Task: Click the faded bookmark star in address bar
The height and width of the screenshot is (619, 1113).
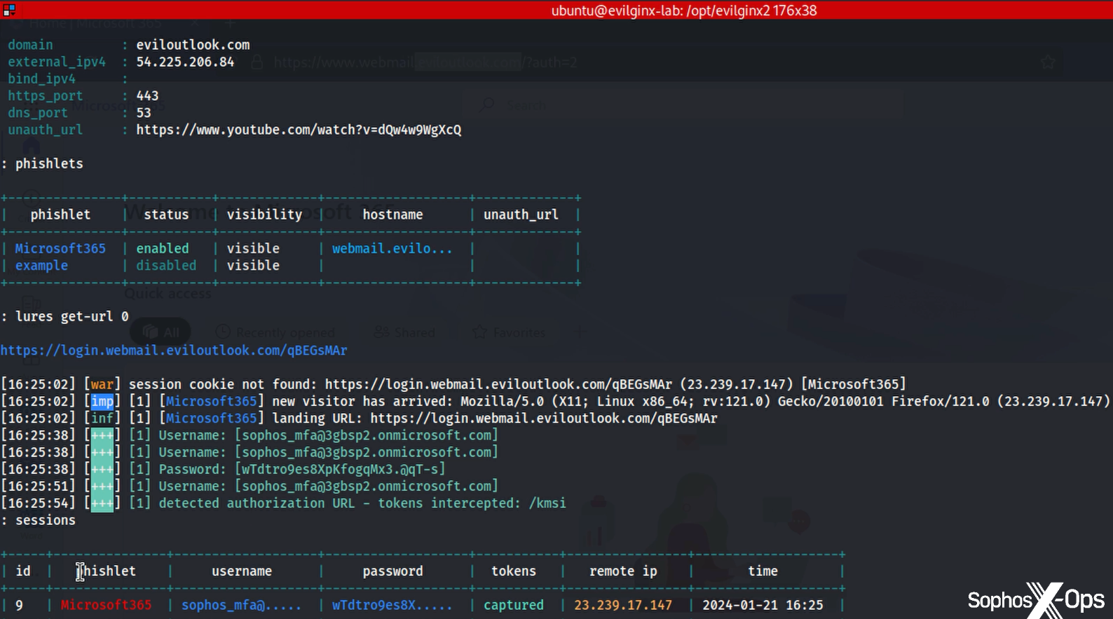Action: tap(1048, 62)
